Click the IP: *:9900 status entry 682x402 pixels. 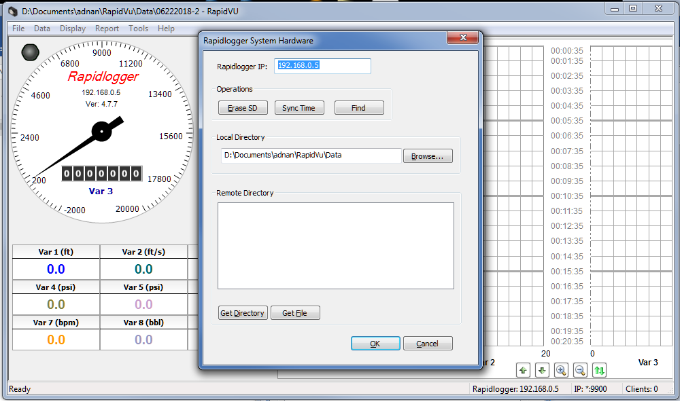pos(590,389)
